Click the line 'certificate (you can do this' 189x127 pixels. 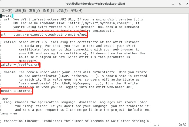[79, 50]
